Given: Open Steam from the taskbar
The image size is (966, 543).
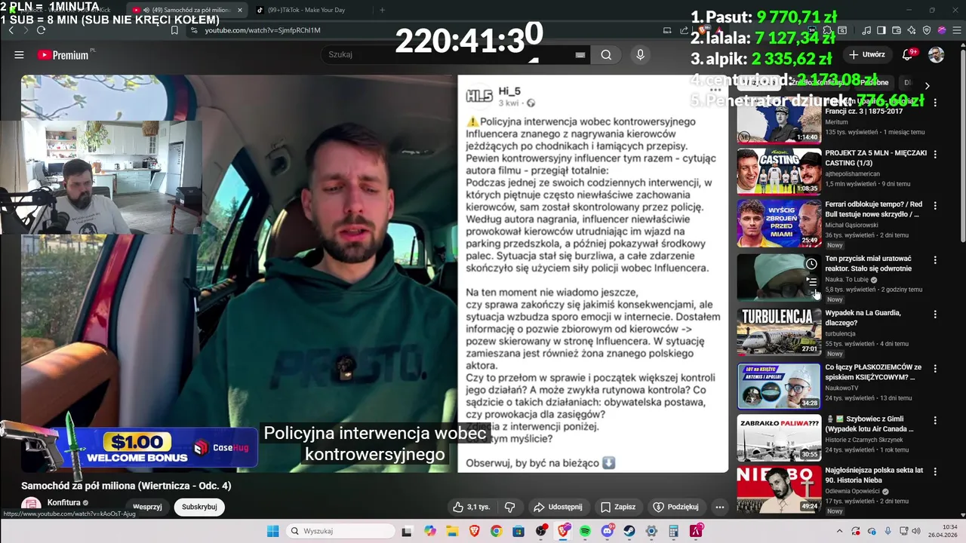Looking at the screenshot, I should click(x=629, y=531).
